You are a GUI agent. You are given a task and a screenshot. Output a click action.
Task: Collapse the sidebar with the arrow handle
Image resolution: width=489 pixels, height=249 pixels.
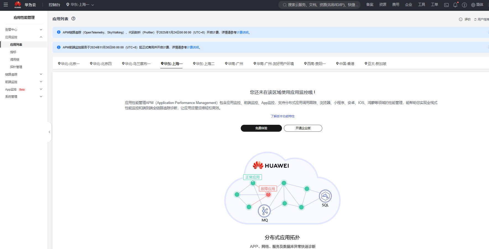click(x=49, y=132)
